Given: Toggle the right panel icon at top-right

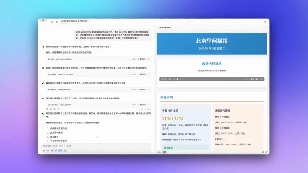Looking at the screenshot, I should pyautogui.click(x=265, y=22).
